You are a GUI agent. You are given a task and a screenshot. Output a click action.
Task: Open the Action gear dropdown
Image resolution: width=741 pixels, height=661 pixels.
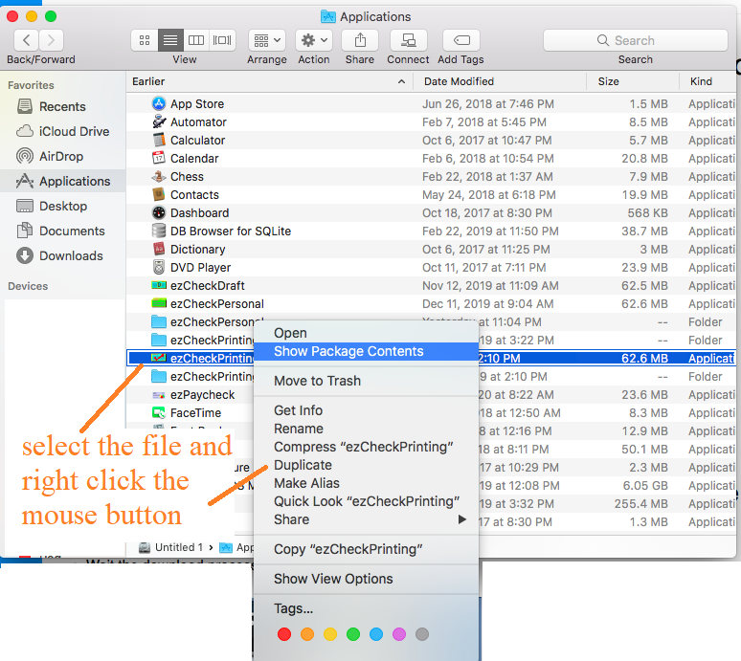(x=313, y=40)
